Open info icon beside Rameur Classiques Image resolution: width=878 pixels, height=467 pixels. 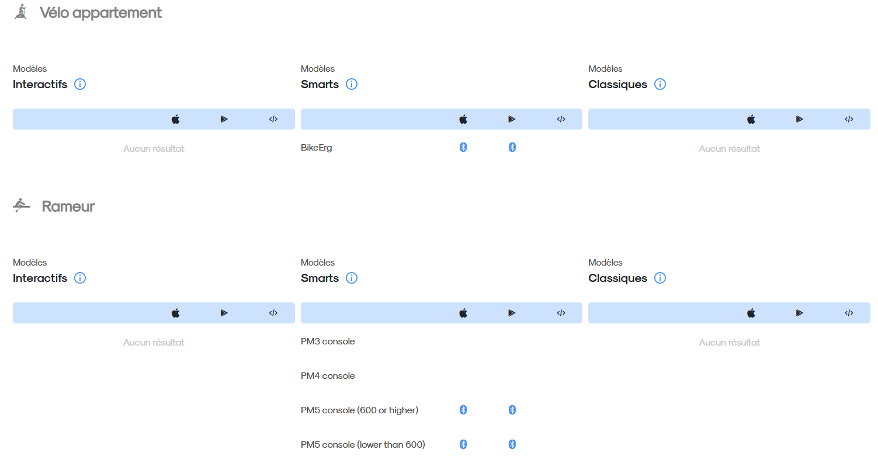tap(660, 278)
